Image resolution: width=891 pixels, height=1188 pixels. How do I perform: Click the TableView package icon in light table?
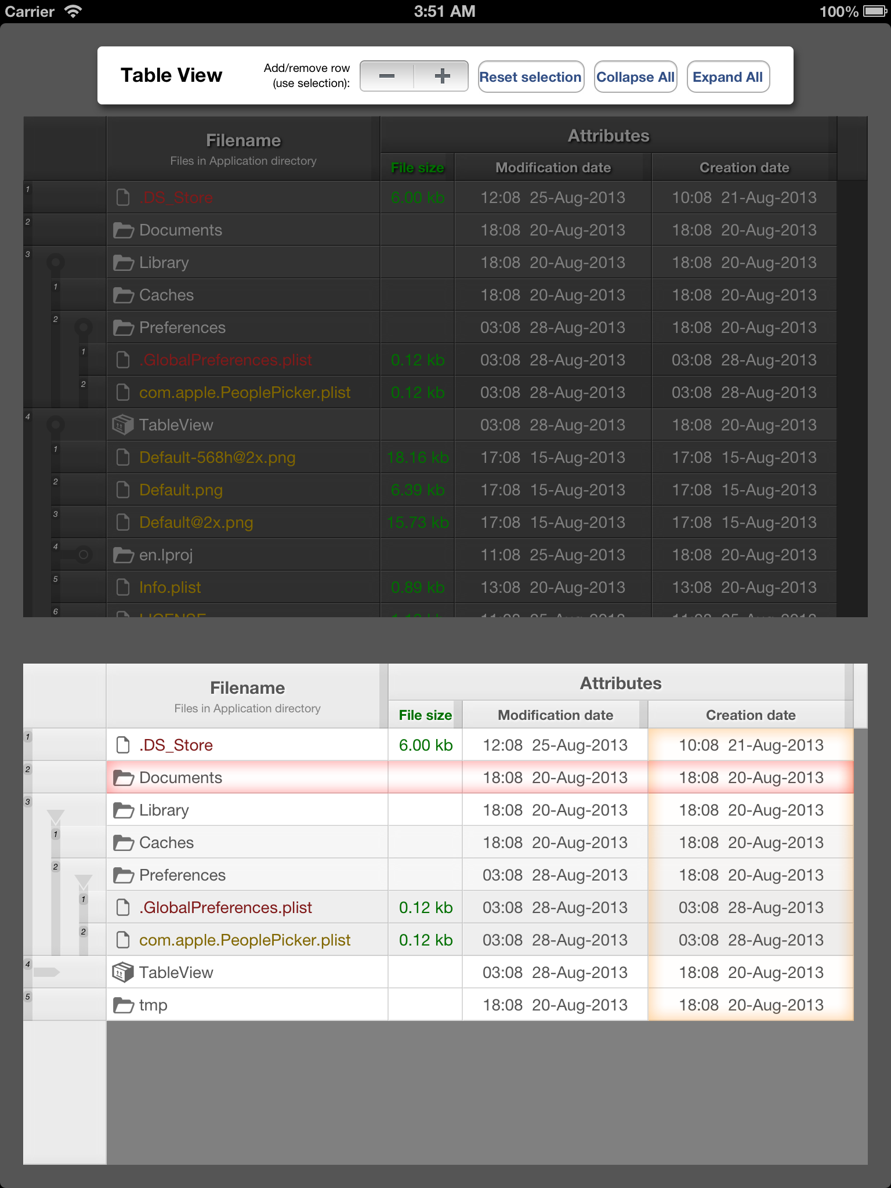(x=123, y=972)
